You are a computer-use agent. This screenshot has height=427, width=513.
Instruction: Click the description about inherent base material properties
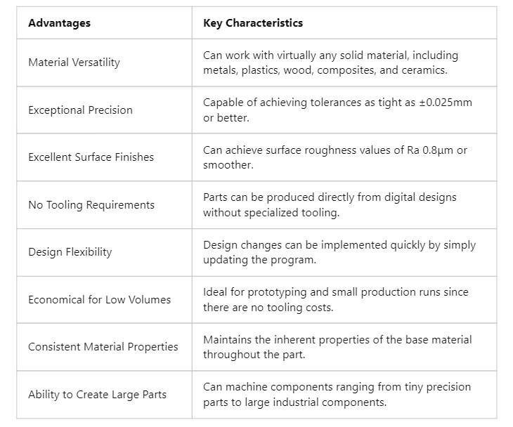tap(337, 340)
